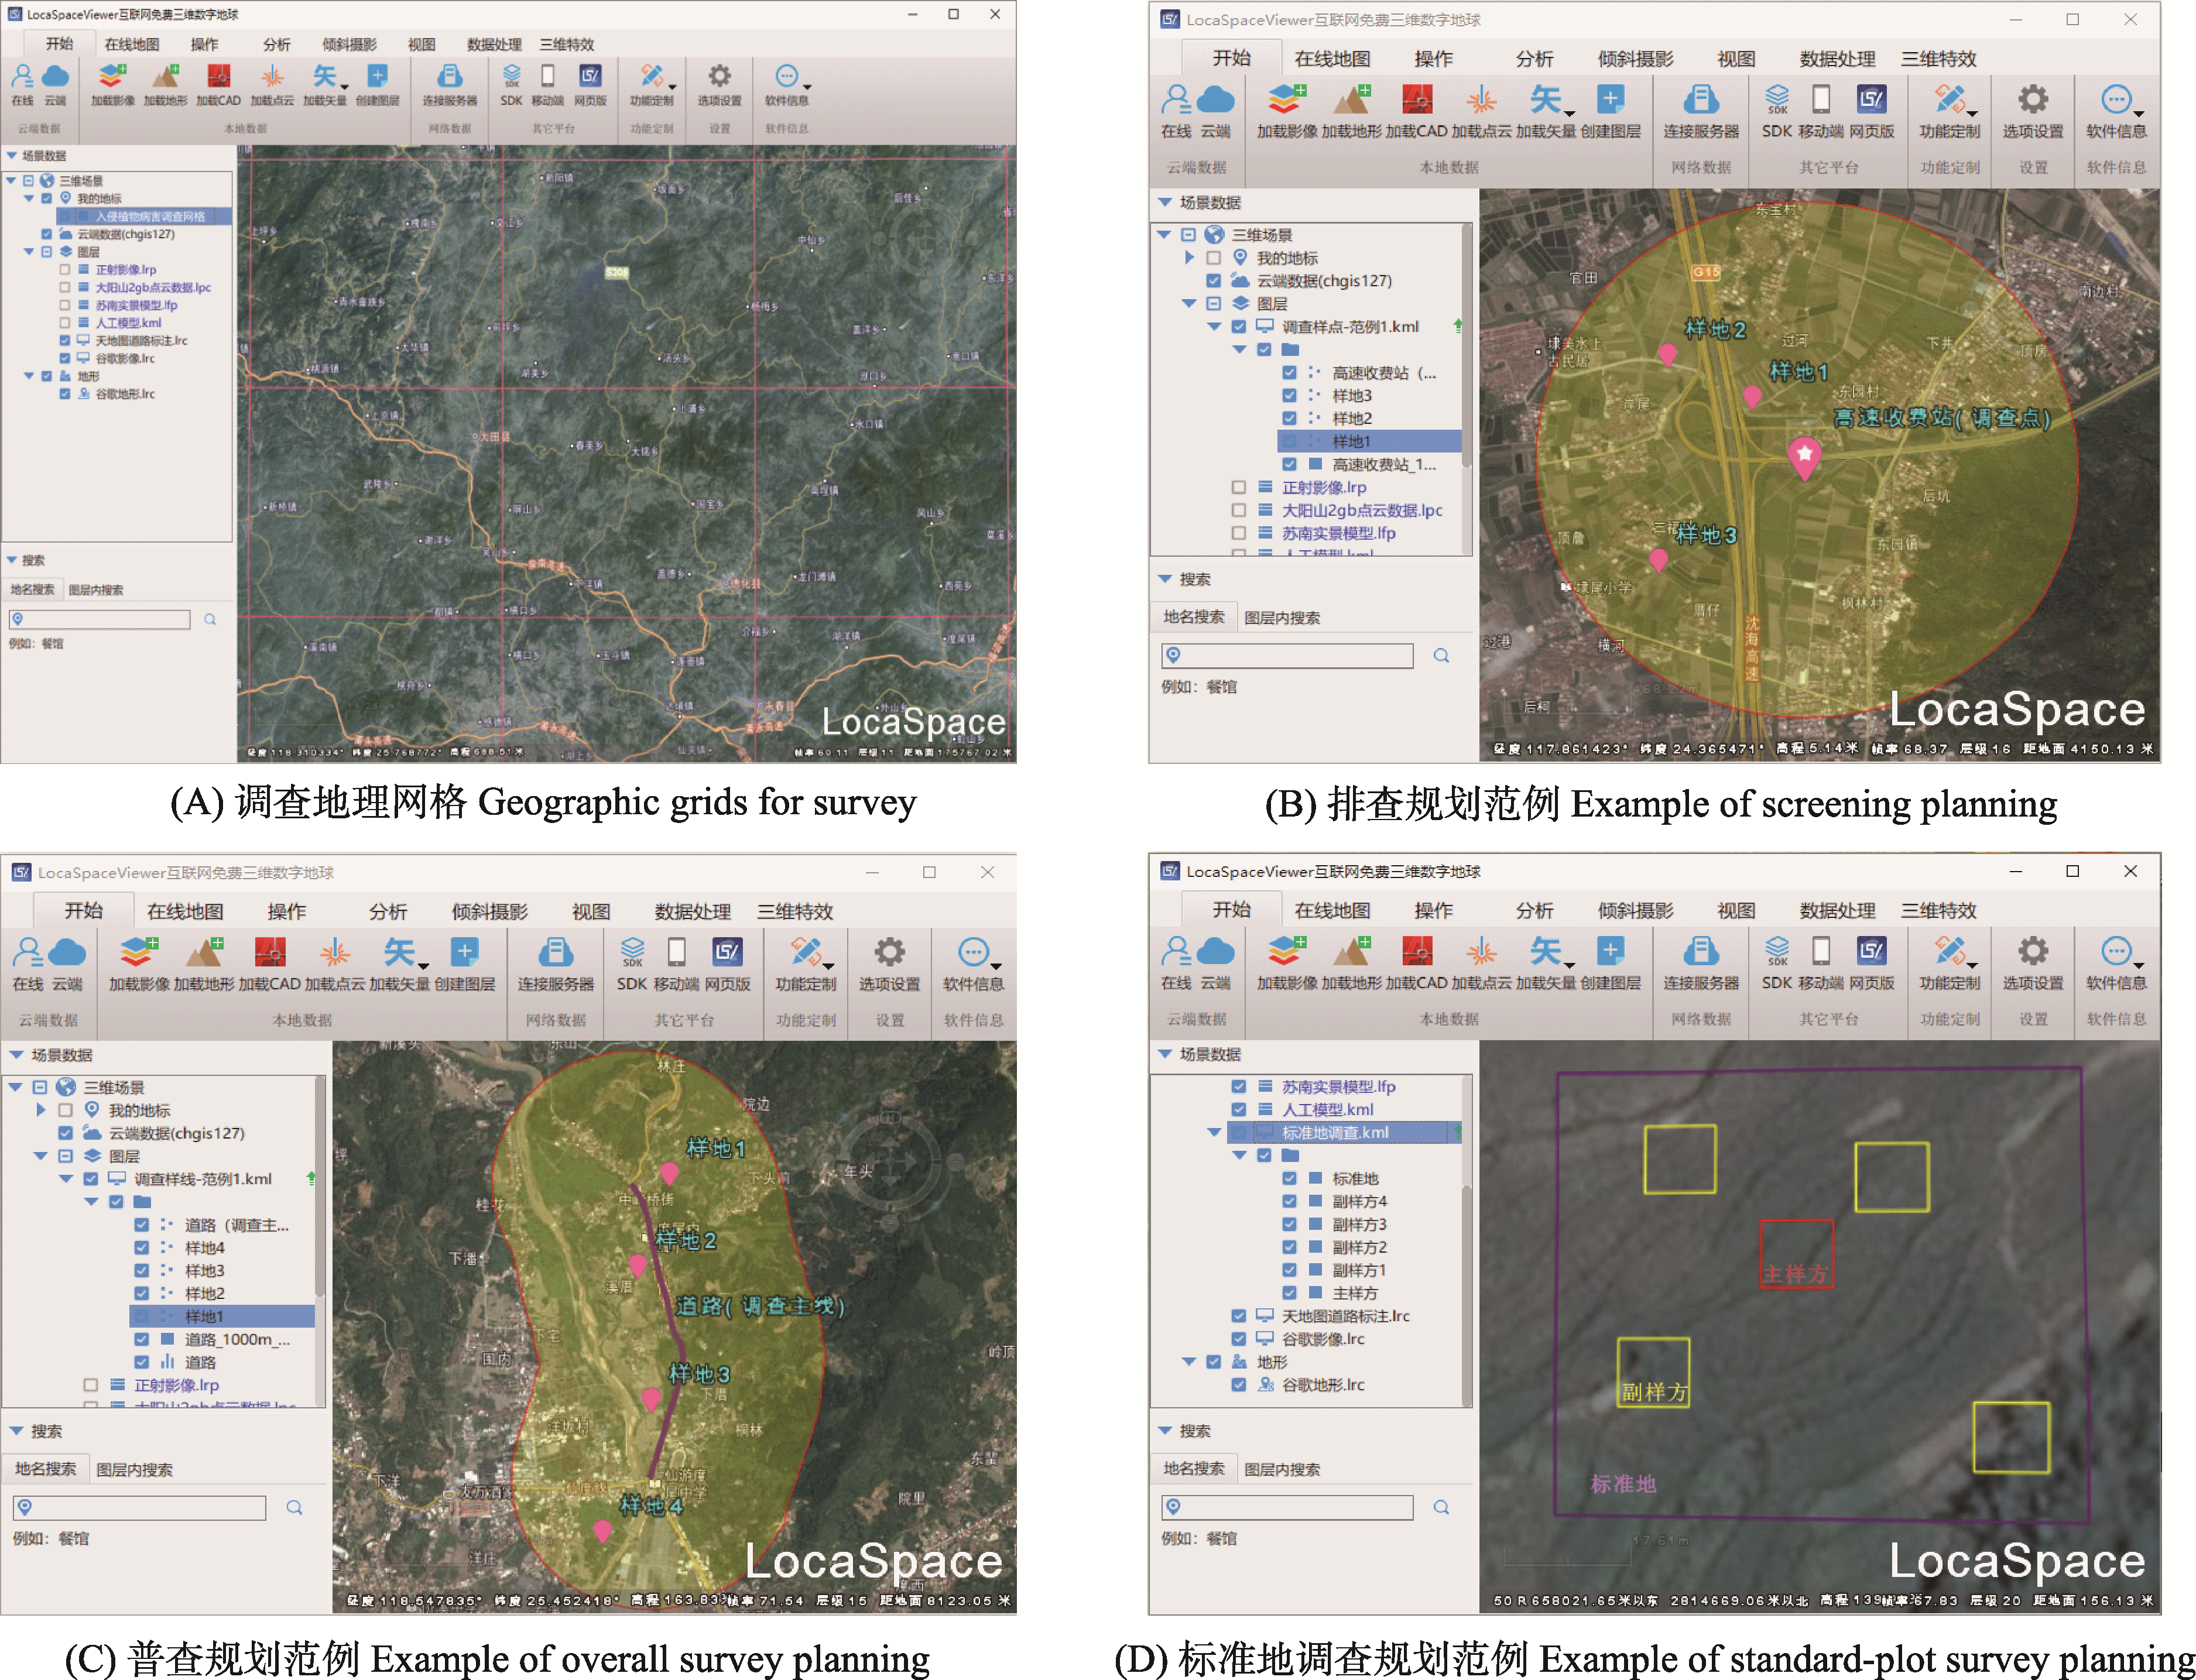In window B, click the 云端 cloud icon

tap(1215, 99)
